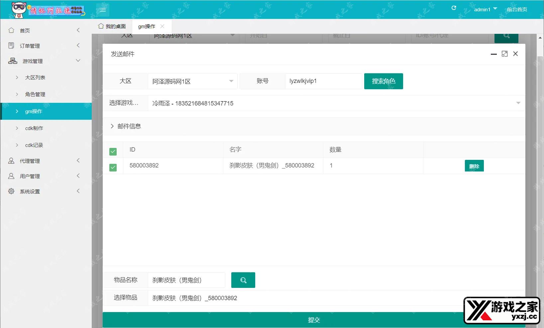The image size is (544, 328).
Task: Expand the 首页 sidebar menu
Action: (x=78, y=30)
